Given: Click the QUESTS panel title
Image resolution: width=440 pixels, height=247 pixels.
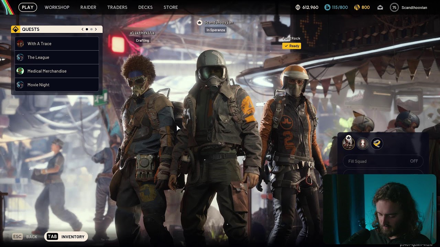Looking at the screenshot, I should pos(31,29).
